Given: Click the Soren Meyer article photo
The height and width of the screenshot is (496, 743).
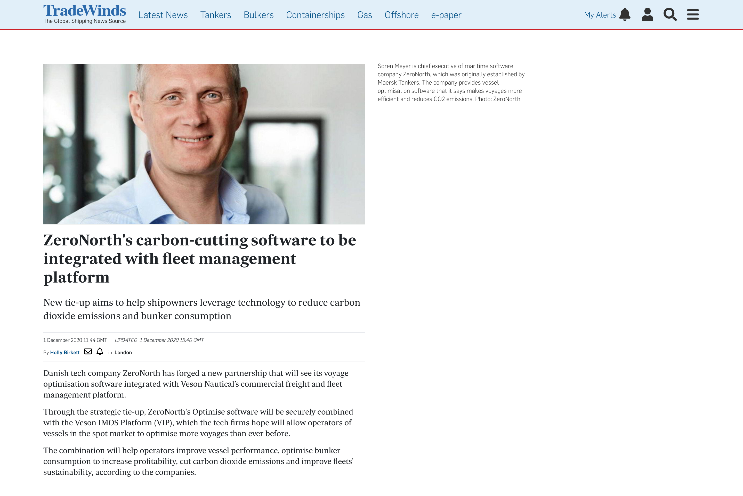Looking at the screenshot, I should (x=204, y=144).
